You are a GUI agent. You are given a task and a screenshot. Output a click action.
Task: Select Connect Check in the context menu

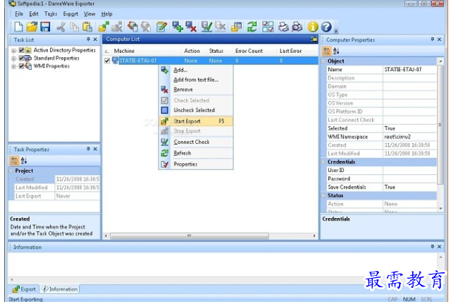click(x=192, y=142)
